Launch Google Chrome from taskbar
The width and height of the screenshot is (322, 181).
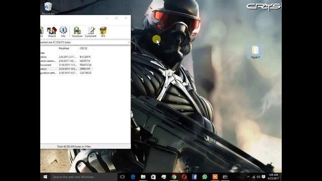tap(174, 177)
